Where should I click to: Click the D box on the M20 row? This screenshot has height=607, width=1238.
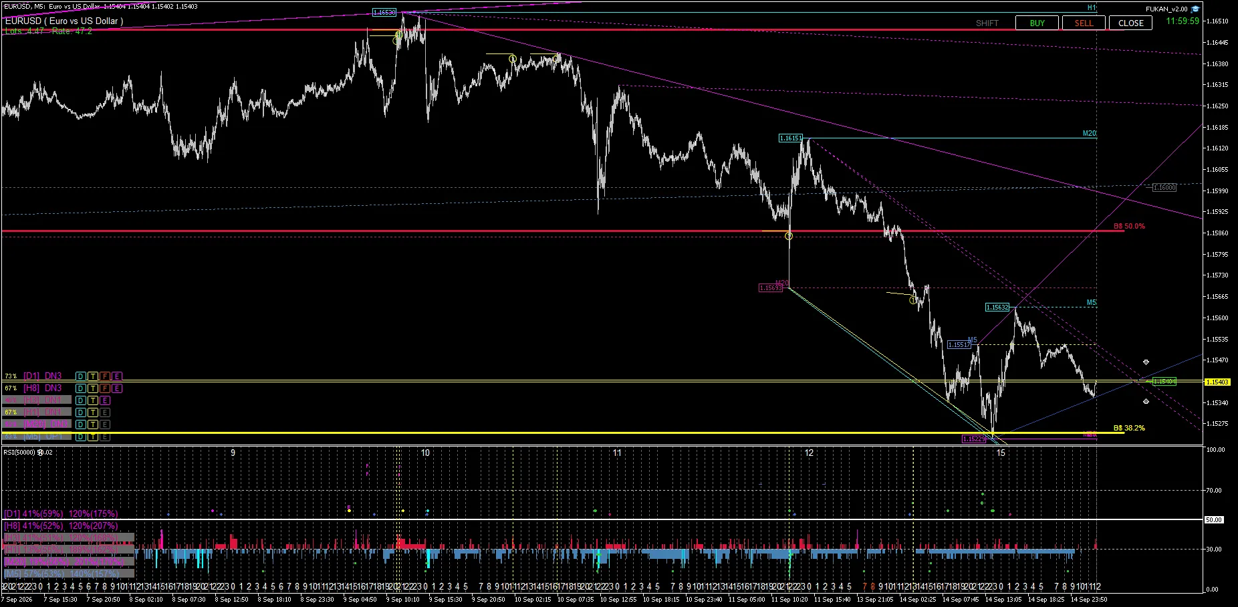[x=80, y=424]
